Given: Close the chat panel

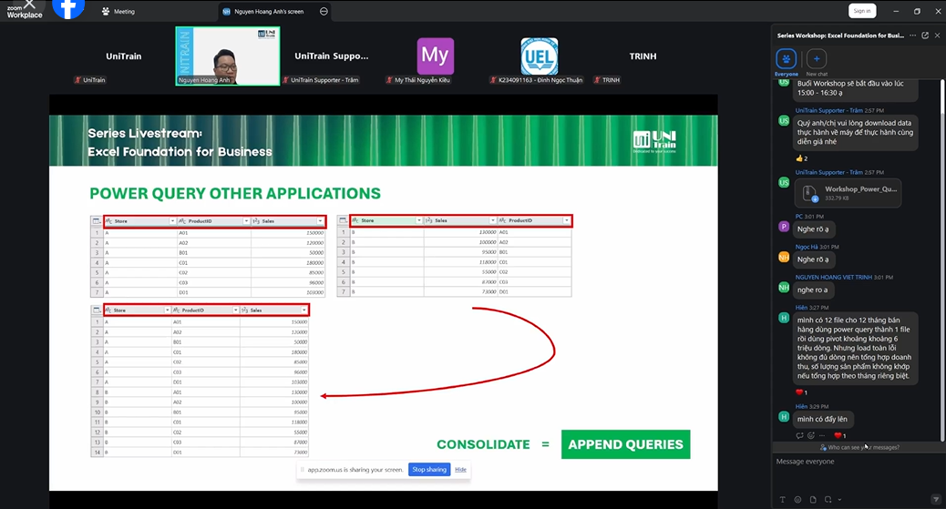Looking at the screenshot, I should tap(937, 36).
